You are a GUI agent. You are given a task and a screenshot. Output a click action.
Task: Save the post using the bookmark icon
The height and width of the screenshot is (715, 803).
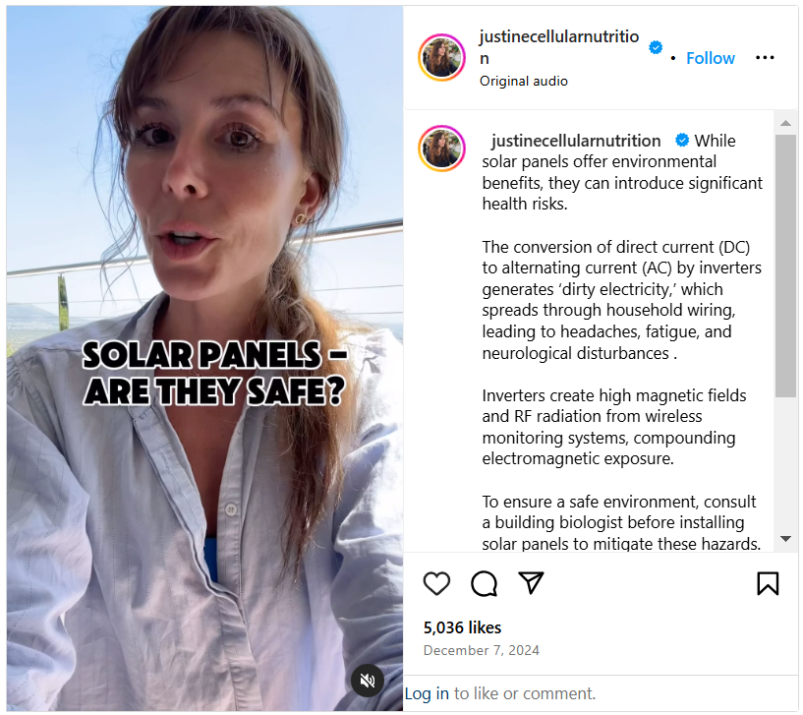coord(768,583)
